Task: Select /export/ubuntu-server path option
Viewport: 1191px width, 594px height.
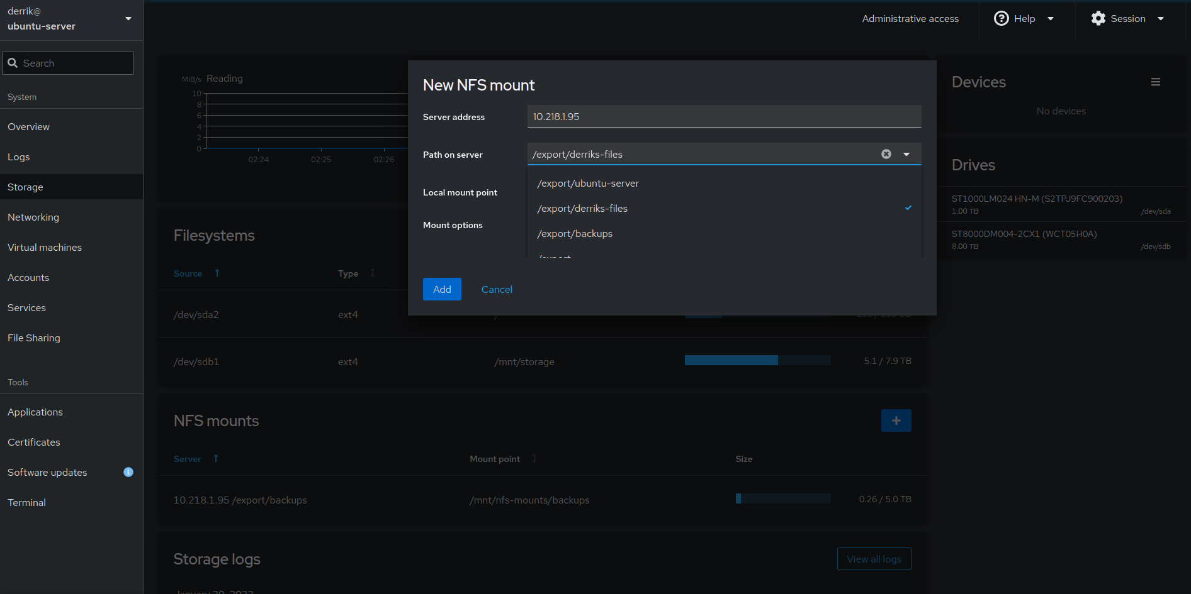Action: pos(588,184)
